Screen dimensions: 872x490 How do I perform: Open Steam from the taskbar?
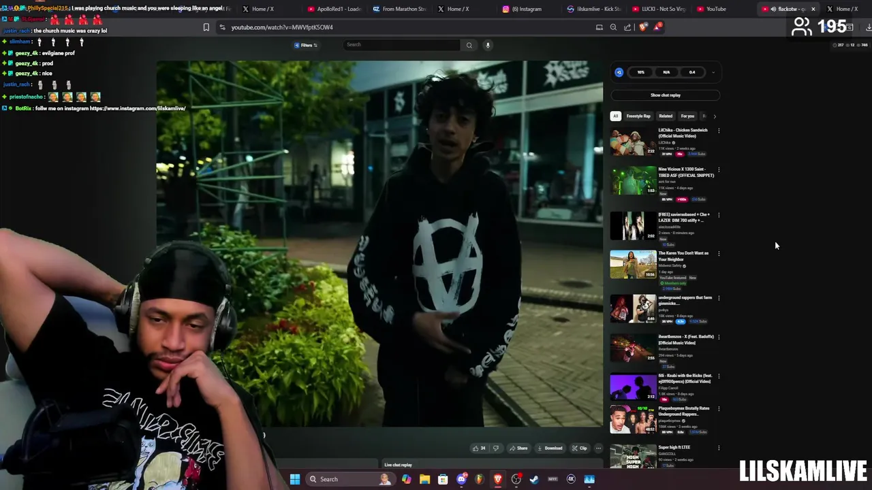[x=534, y=479]
